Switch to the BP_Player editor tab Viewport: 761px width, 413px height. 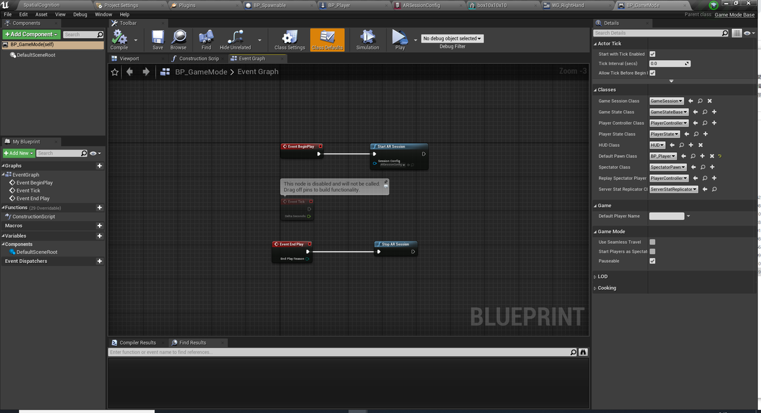tap(339, 5)
